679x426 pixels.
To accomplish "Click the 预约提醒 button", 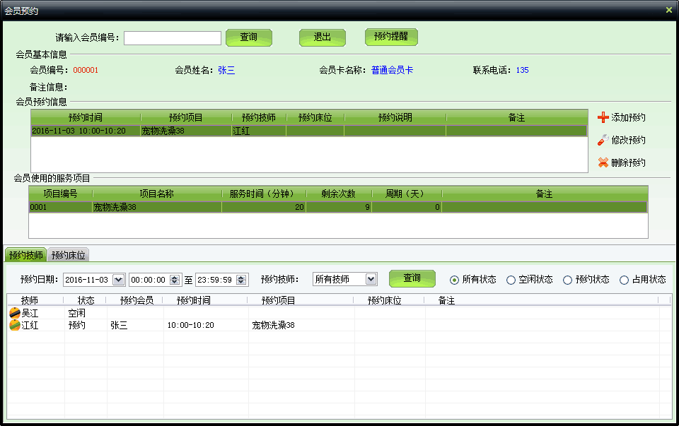I will 391,37.
